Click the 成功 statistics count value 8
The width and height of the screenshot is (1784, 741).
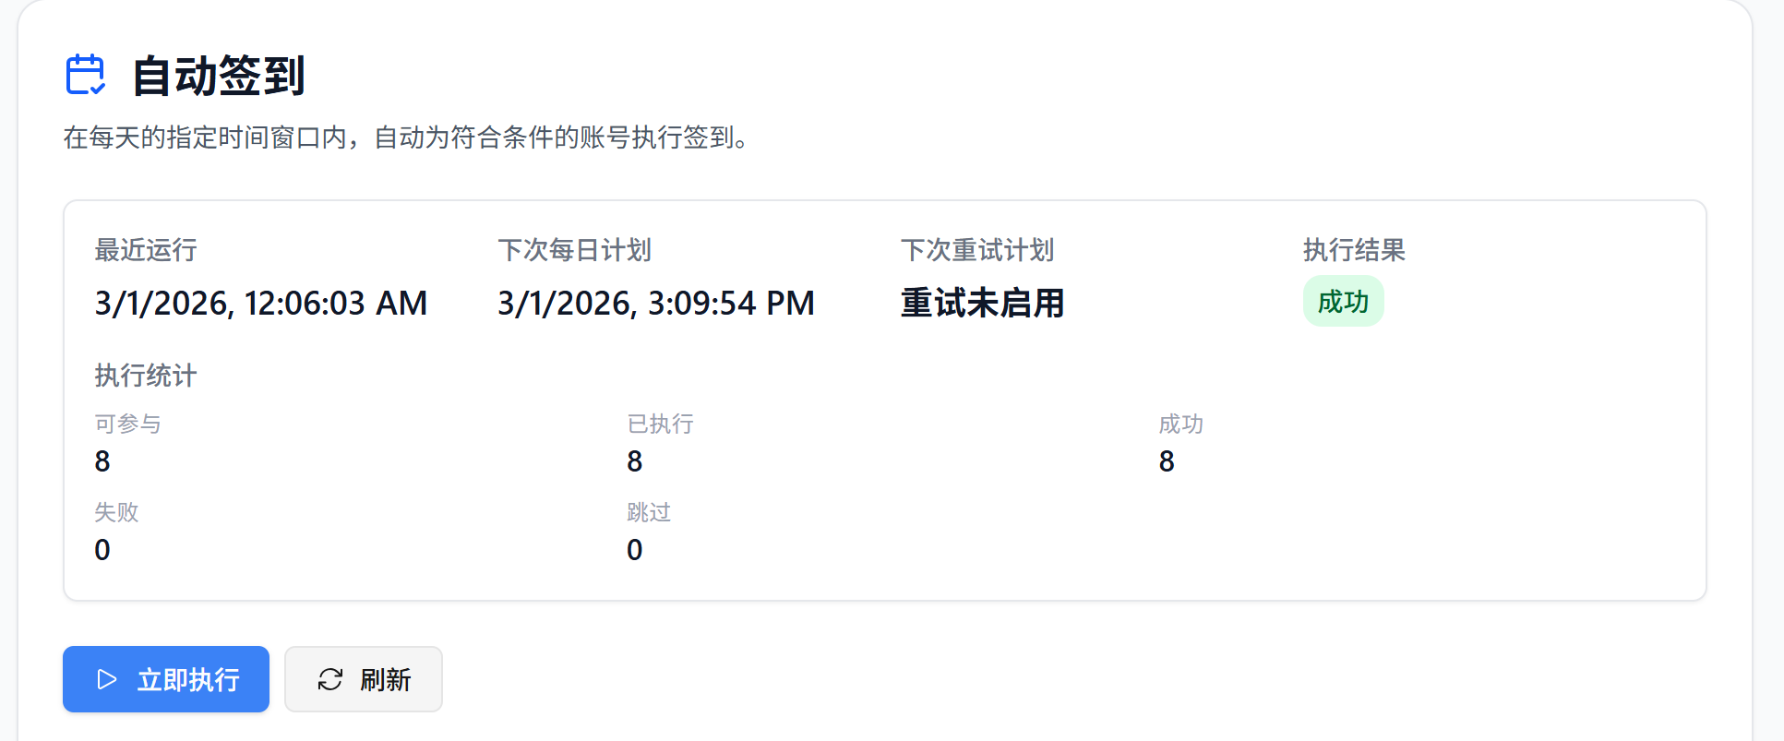tap(1167, 461)
